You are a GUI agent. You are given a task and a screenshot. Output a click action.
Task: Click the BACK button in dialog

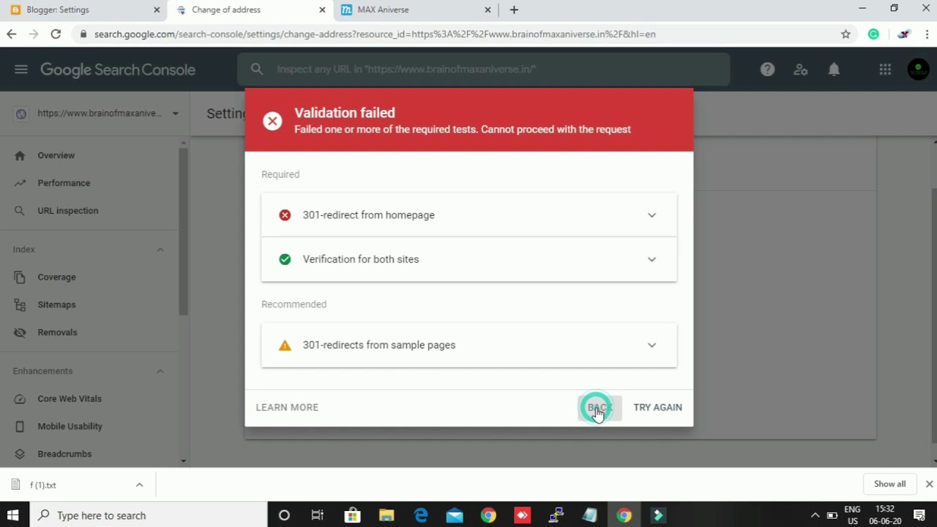click(600, 408)
